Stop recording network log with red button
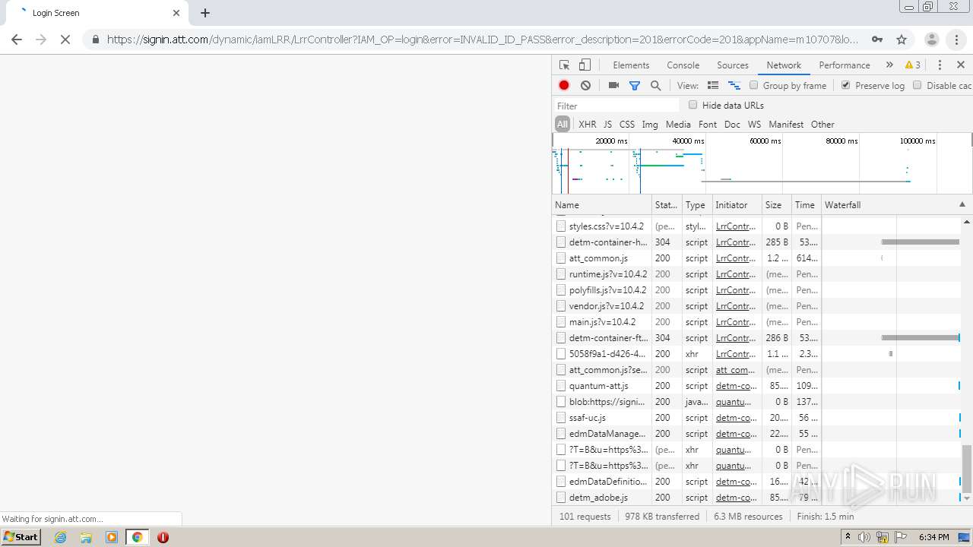Screen dimensions: 973x547 (564, 86)
